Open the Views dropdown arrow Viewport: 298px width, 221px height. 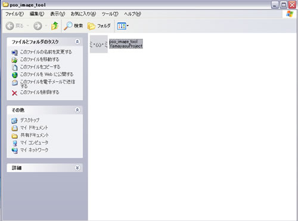(x=128, y=26)
